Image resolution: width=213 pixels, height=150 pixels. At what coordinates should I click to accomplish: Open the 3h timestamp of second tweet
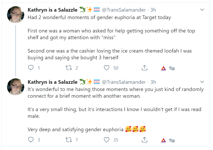(x=153, y=82)
